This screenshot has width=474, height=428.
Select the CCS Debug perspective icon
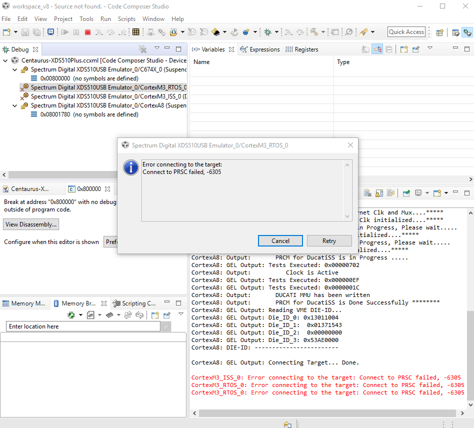[467, 32]
